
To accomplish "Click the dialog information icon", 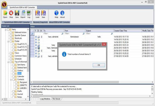I will [64, 54].
